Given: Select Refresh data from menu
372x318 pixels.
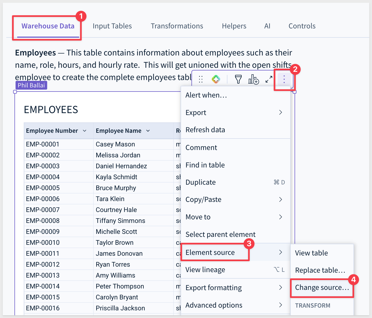Looking at the screenshot, I should tap(235, 130).
